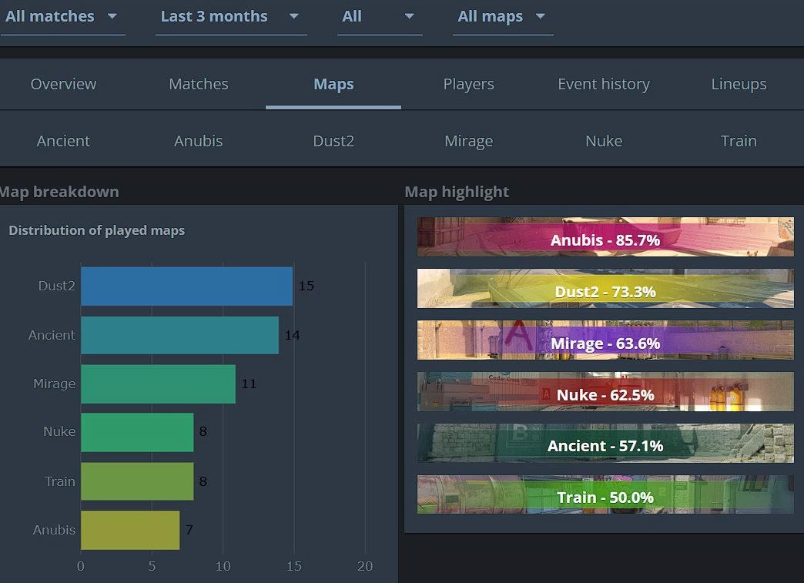Click the Mirage axis label in chart
804x583 pixels.
(x=55, y=384)
